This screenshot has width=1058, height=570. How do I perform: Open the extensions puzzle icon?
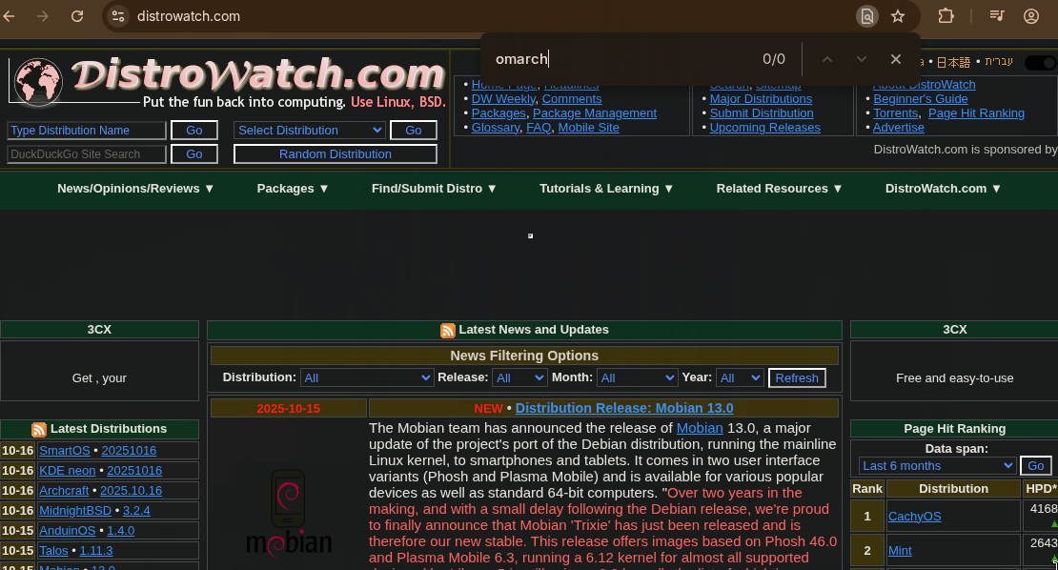pos(946,16)
